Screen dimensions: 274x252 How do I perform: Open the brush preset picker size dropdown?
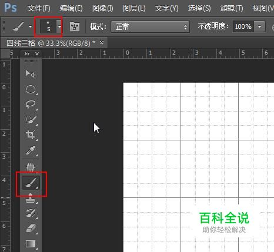59,26
